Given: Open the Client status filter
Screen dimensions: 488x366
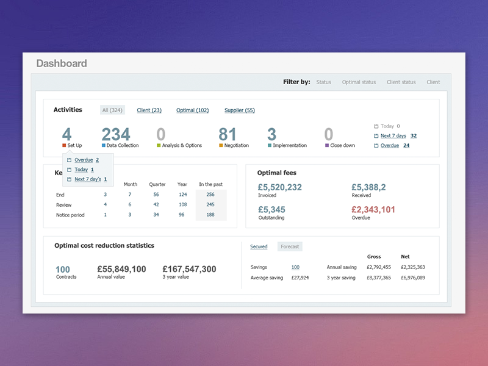Looking at the screenshot, I should [401, 82].
